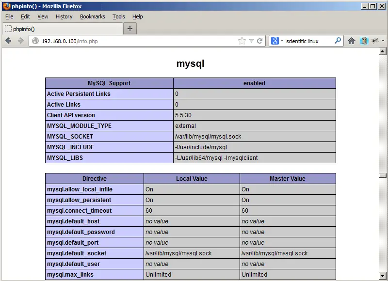Click the MySQL Support header cell
Viewport: 388px width, 281px height.
point(109,83)
